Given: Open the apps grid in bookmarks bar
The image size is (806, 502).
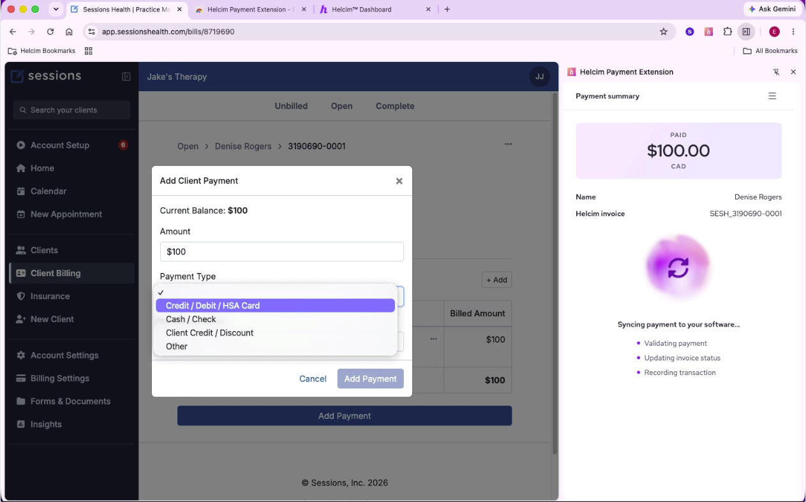Looking at the screenshot, I should [x=89, y=50].
